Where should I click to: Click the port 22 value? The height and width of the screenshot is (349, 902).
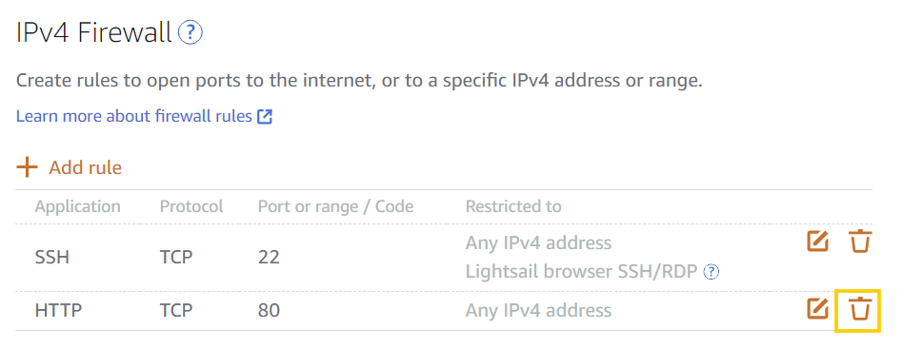coord(269,257)
